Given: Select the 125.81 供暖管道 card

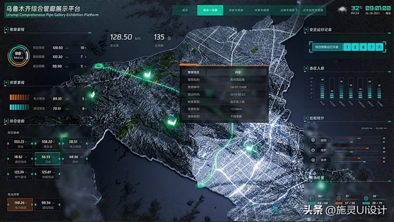Looking at the screenshot, I should (47, 174).
